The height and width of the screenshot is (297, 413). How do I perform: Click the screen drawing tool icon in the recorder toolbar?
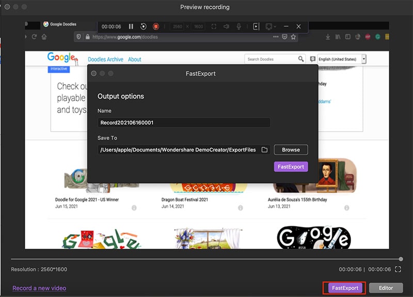coord(256,26)
